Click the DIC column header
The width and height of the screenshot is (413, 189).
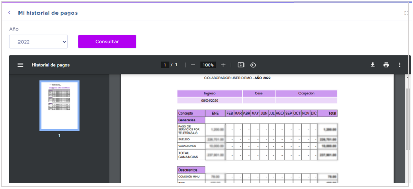314,113
